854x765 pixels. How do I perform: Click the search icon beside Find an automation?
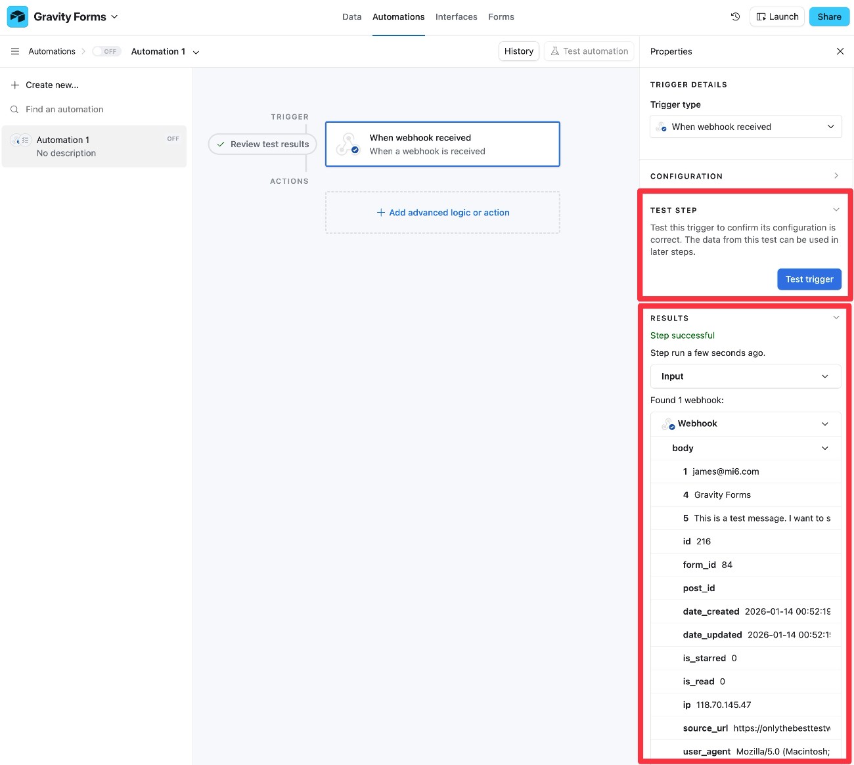coord(14,109)
